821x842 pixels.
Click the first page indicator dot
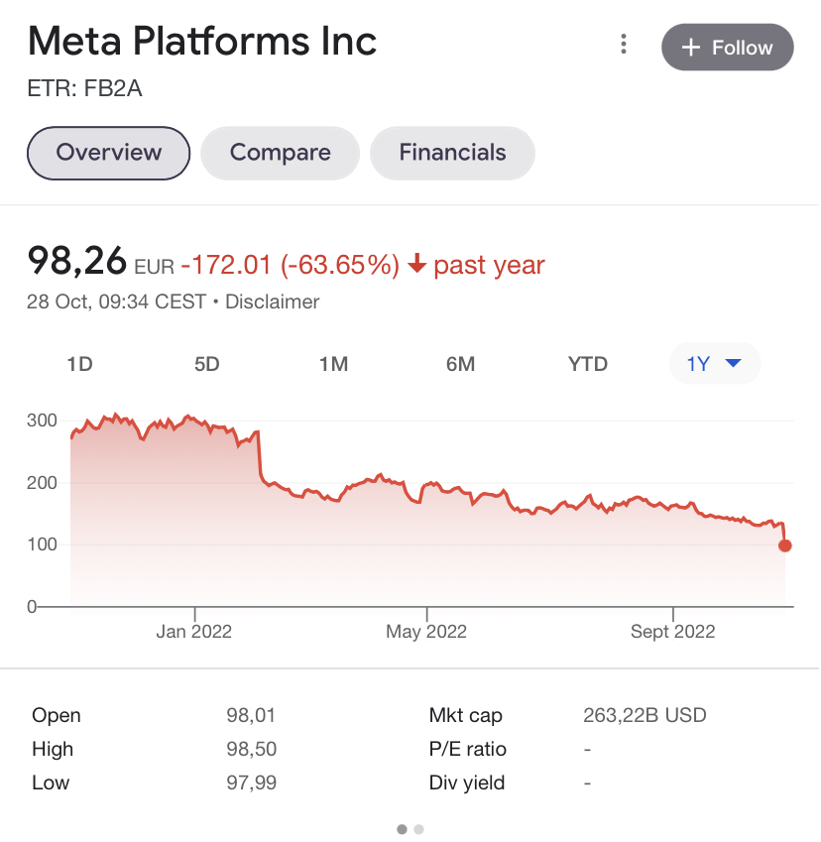click(403, 831)
